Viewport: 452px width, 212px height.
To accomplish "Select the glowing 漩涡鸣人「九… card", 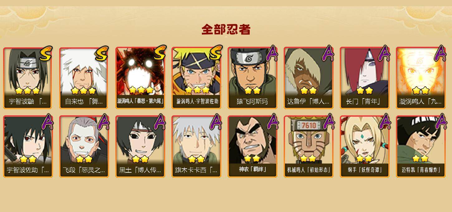I will tap(421, 78).
